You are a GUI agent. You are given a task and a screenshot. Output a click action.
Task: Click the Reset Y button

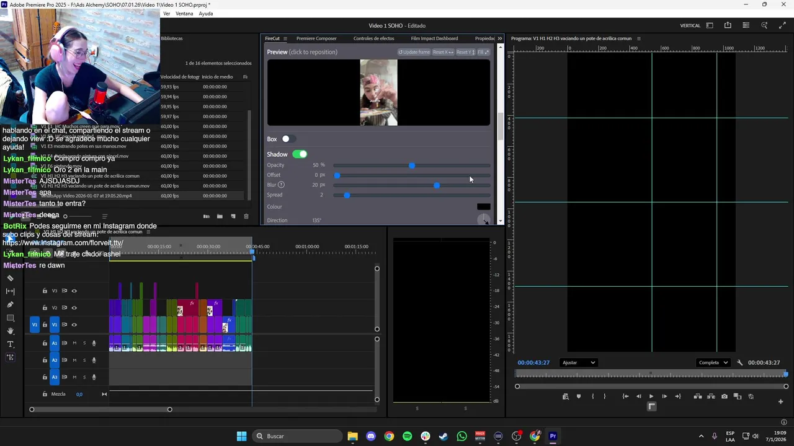[x=465, y=52]
